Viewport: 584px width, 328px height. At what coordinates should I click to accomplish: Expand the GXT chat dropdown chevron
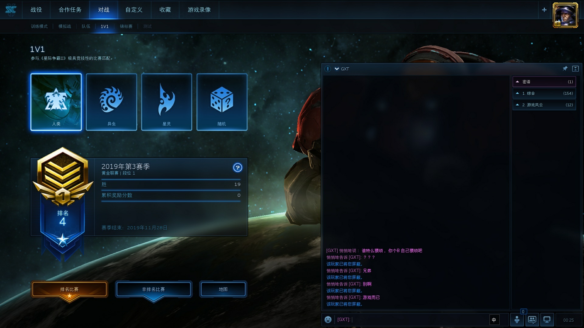pyautogui.click(x=337, y=69)
